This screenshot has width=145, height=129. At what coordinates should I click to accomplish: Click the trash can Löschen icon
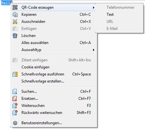(15, 36)
